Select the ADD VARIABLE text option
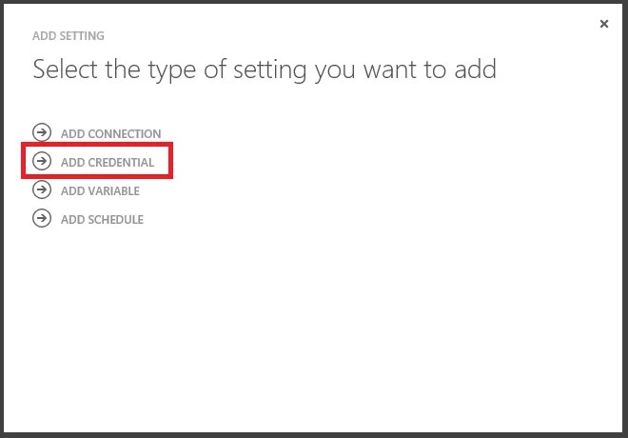 click(x=100, y=191)
